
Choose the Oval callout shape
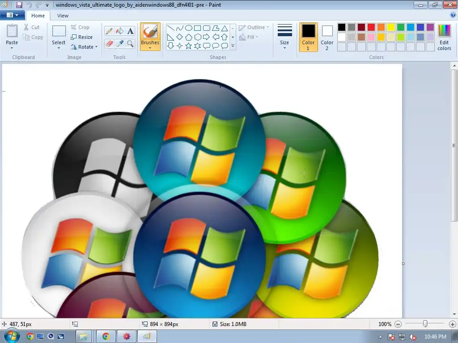(216, 46)
